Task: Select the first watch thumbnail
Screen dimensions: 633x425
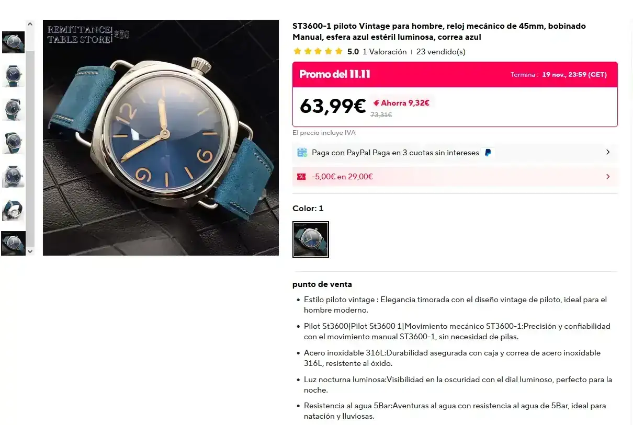Action: 13,42
